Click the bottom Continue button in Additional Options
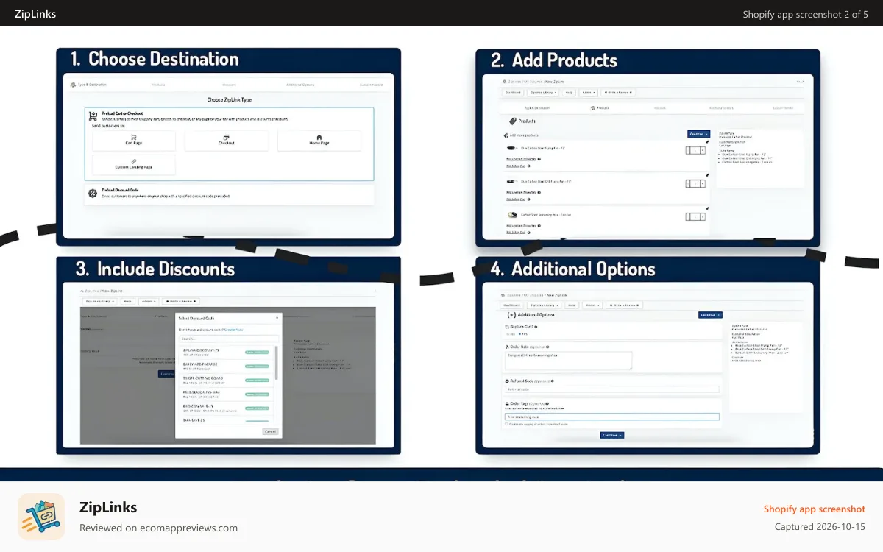 pyautogui.click(x=612, y=435)
